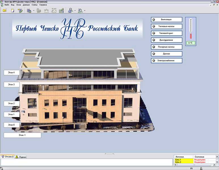Click the stacked documents toolbar icon

39,10
